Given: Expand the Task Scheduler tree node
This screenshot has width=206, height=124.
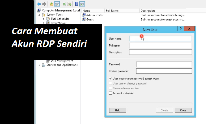Looking at the screenshot, I should (44, 19).
